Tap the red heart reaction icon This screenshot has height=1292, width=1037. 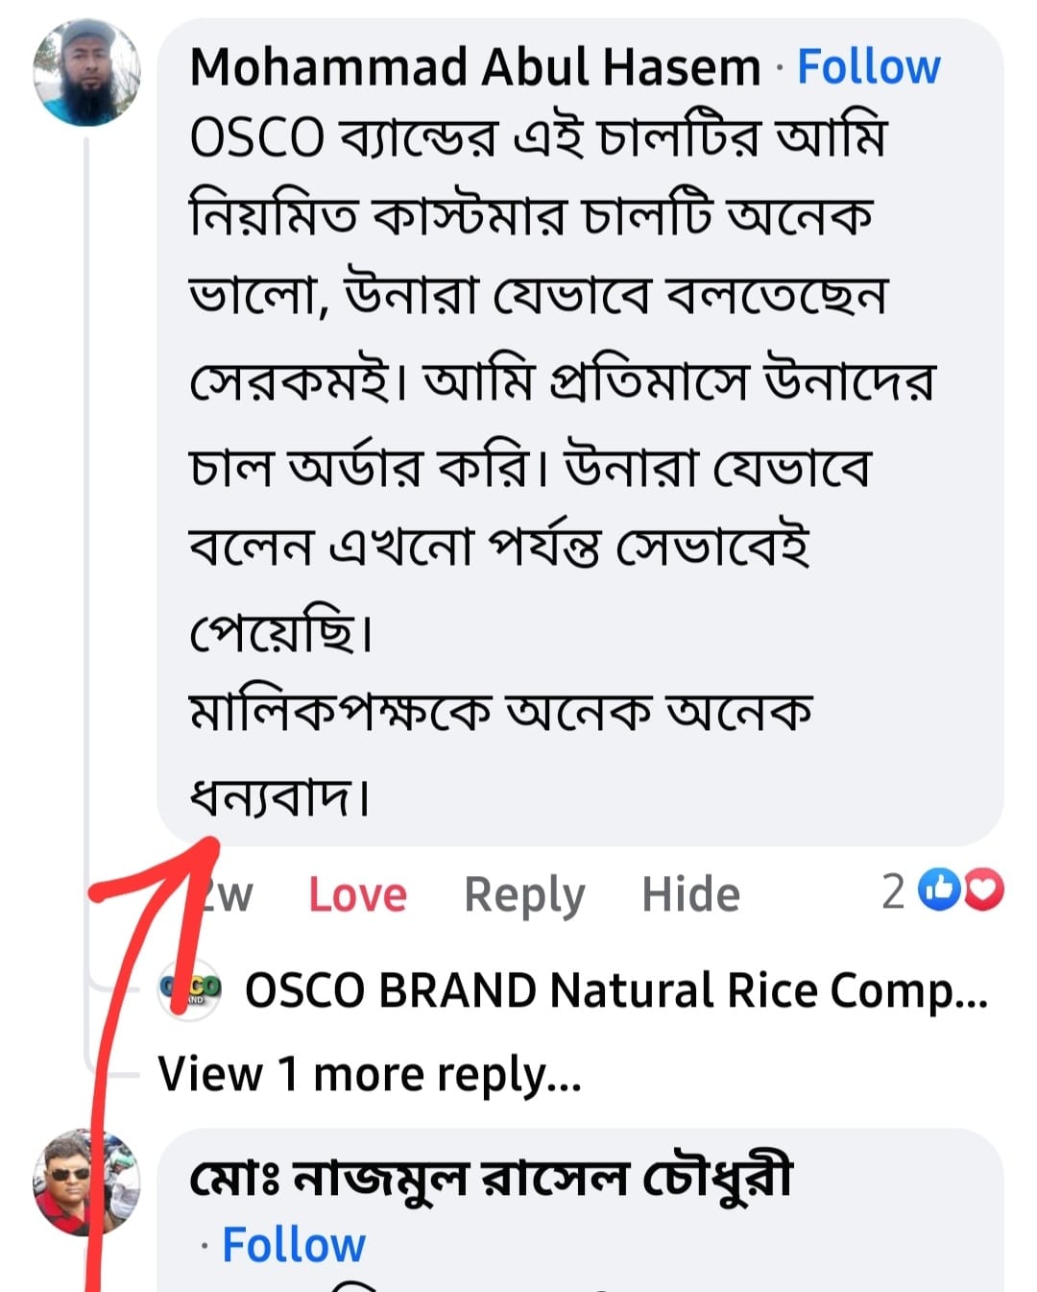(x=983, y=890)
